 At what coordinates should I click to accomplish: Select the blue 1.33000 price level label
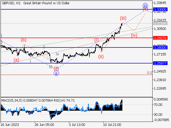tap(160, 9)
